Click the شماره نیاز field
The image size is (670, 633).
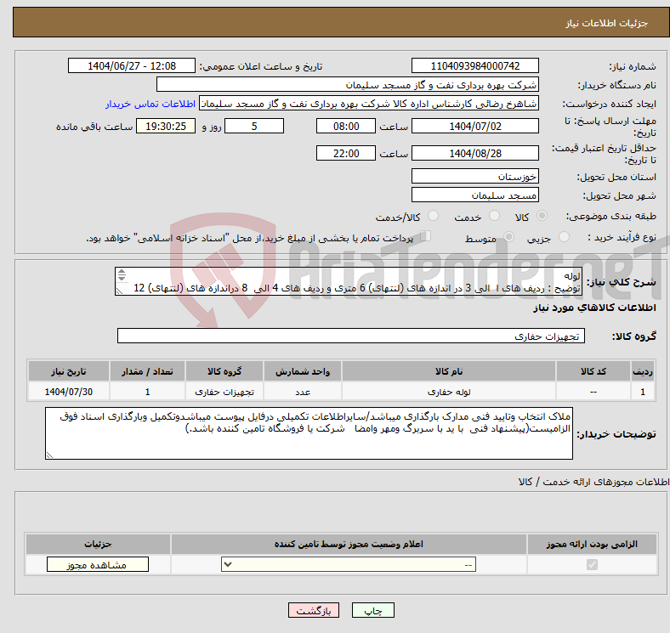474,66
